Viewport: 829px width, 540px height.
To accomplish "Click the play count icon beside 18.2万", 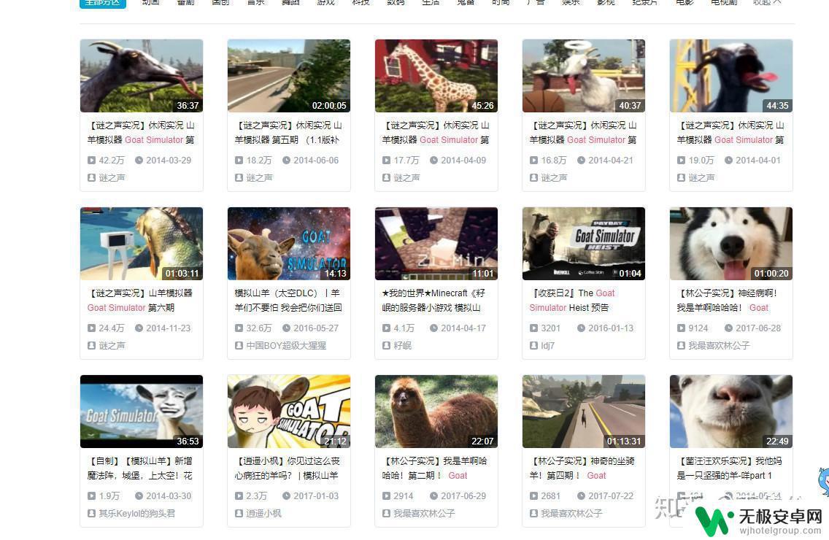I will [x=239, y=161].
